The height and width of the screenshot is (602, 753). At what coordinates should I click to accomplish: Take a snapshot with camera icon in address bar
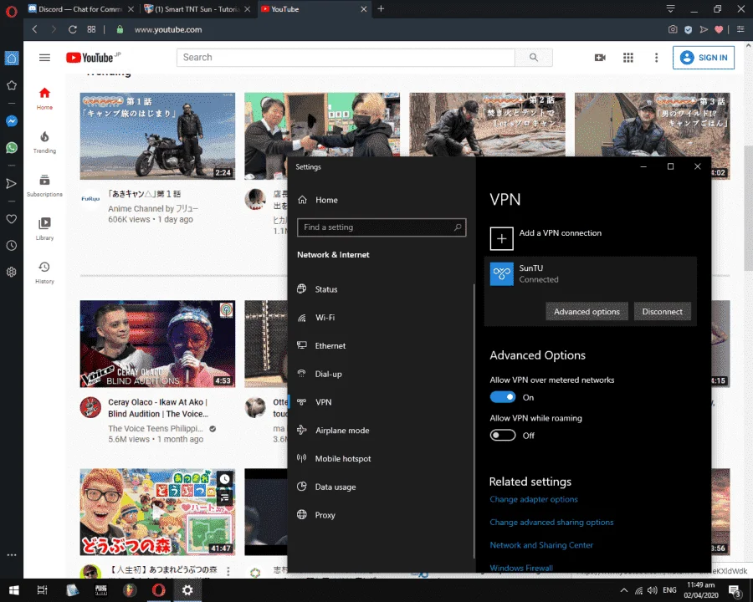[673, 29]
